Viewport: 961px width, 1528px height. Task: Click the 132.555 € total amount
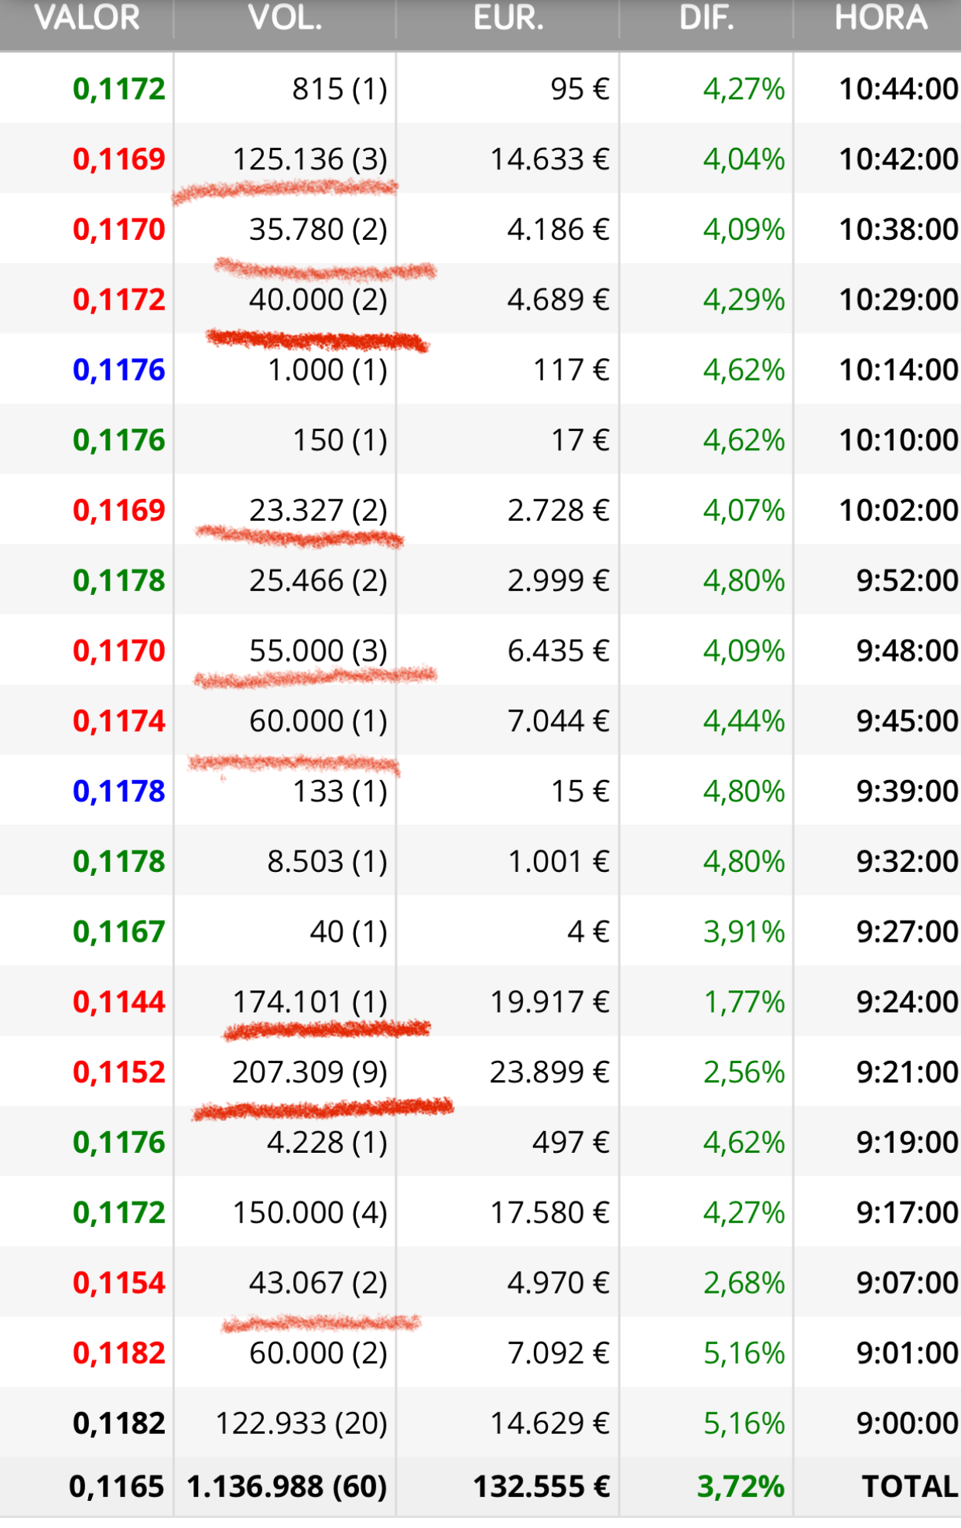tap(542, 1488)
